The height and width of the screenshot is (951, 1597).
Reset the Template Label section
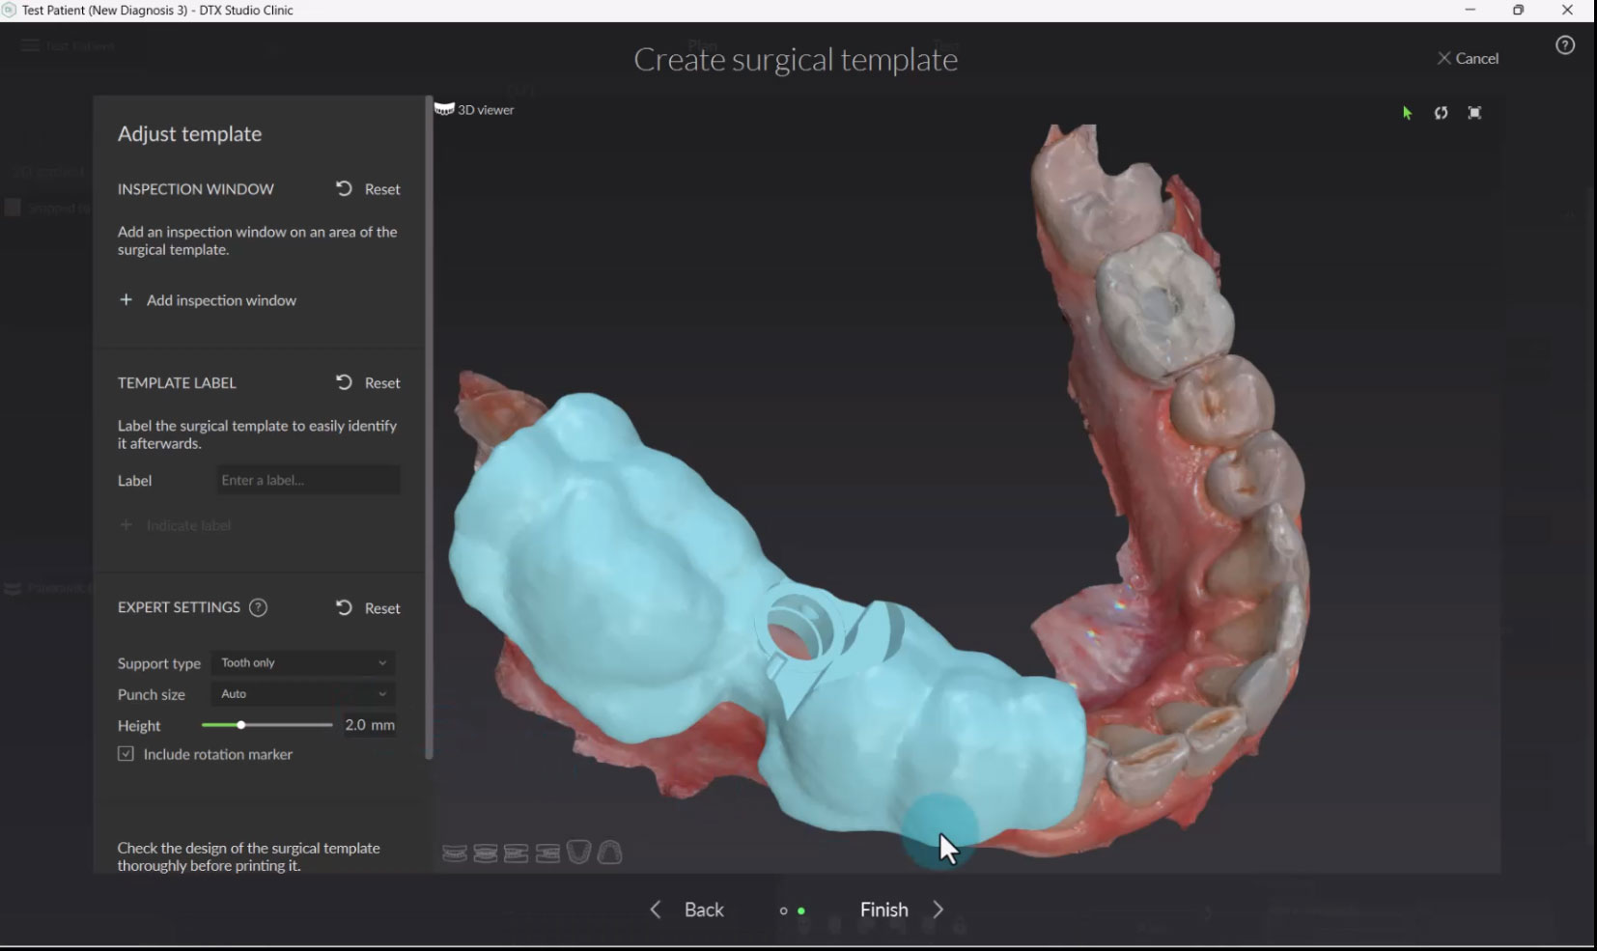[368, 383]
